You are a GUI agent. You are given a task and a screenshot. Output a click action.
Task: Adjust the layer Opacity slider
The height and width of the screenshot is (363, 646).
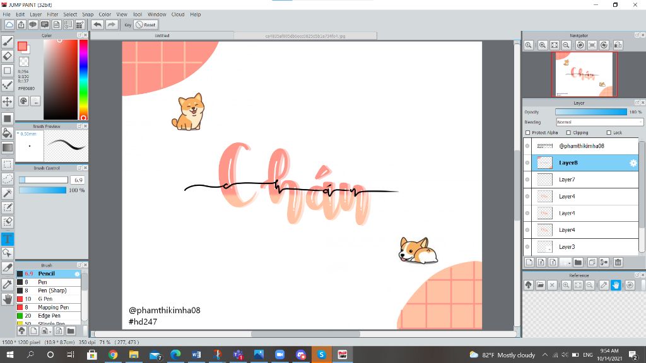point(590,112)
